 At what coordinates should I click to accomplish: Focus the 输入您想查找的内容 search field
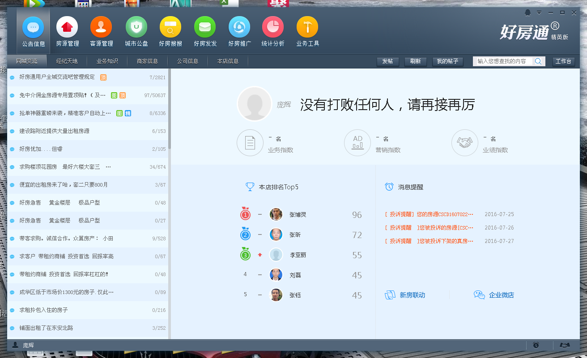503,61
